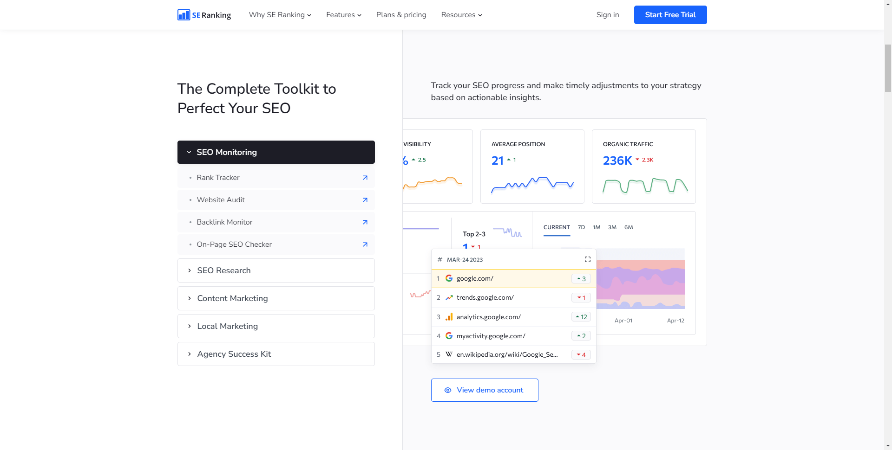Open the Why SE Ranking dropdown

pyautogui.click(x=280, y=15)
